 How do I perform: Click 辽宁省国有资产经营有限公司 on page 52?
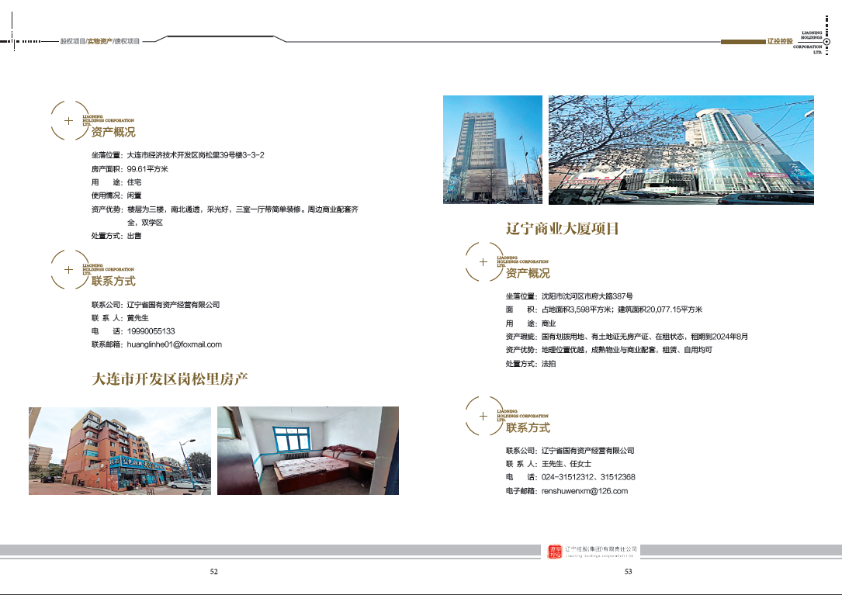(x=174, y=304)
